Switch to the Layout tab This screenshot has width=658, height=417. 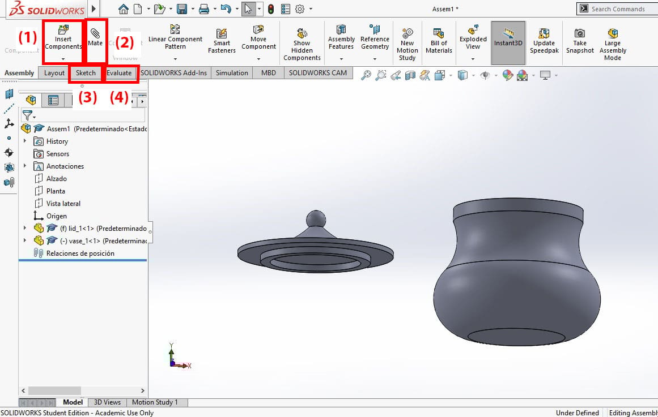54,73
